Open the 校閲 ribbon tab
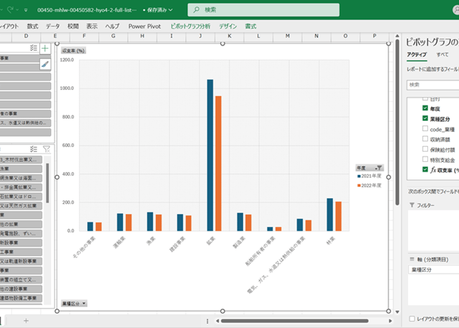The width and height of the screenshot is (459, 328). (73, 26)
